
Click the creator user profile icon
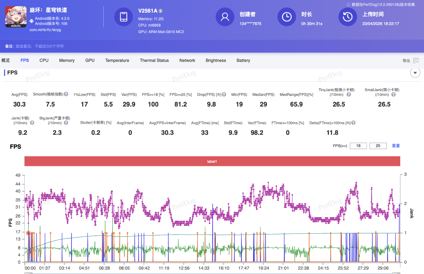(x=225, y=17)
